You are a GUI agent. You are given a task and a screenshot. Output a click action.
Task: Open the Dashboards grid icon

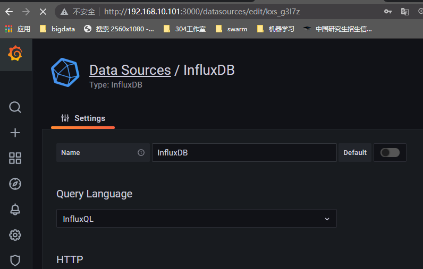point(15,158)
